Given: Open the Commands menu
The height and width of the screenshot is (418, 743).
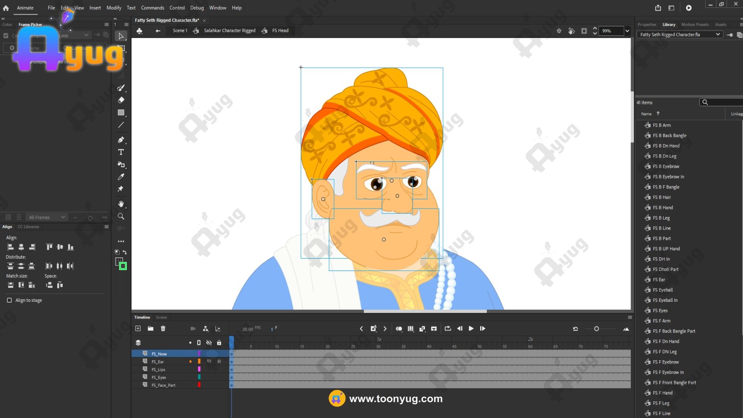Looking at the screenshot, I should coord(153,8).
